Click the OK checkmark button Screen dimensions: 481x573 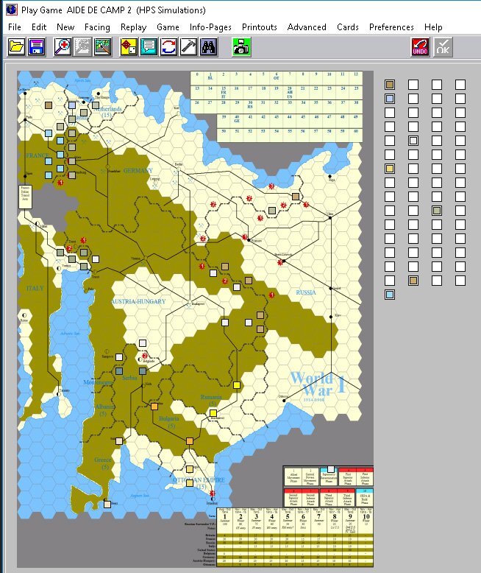coord(443,46)
